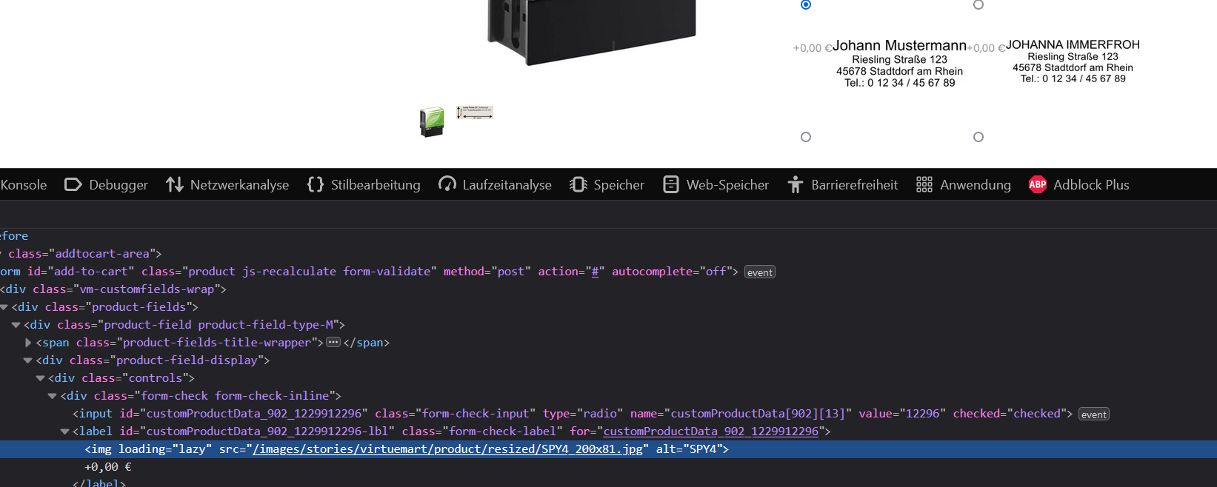Open Barrierefreiheit via its person icon
The width and height of the screenshot is (1217, 487).
point(796,184)
